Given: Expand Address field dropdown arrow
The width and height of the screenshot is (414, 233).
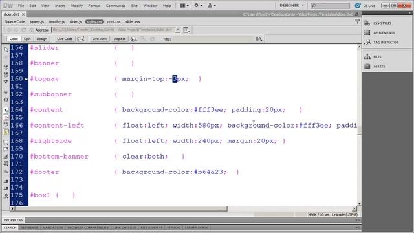Looking at the screenshot, I should coord(178,30).
